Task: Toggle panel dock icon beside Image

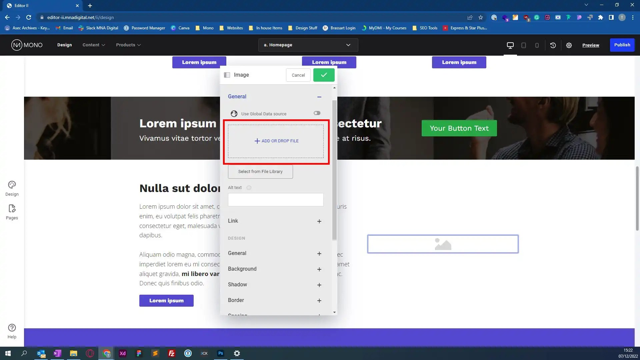Action: (227, 75)
